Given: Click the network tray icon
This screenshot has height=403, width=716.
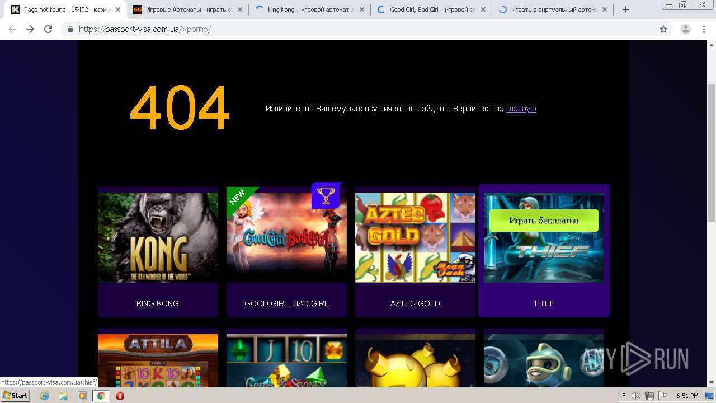Looking at the screenshot, I should pos(649,396).
